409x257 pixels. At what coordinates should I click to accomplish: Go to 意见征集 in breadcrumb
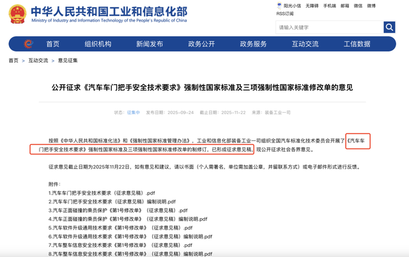pos(68,61)
